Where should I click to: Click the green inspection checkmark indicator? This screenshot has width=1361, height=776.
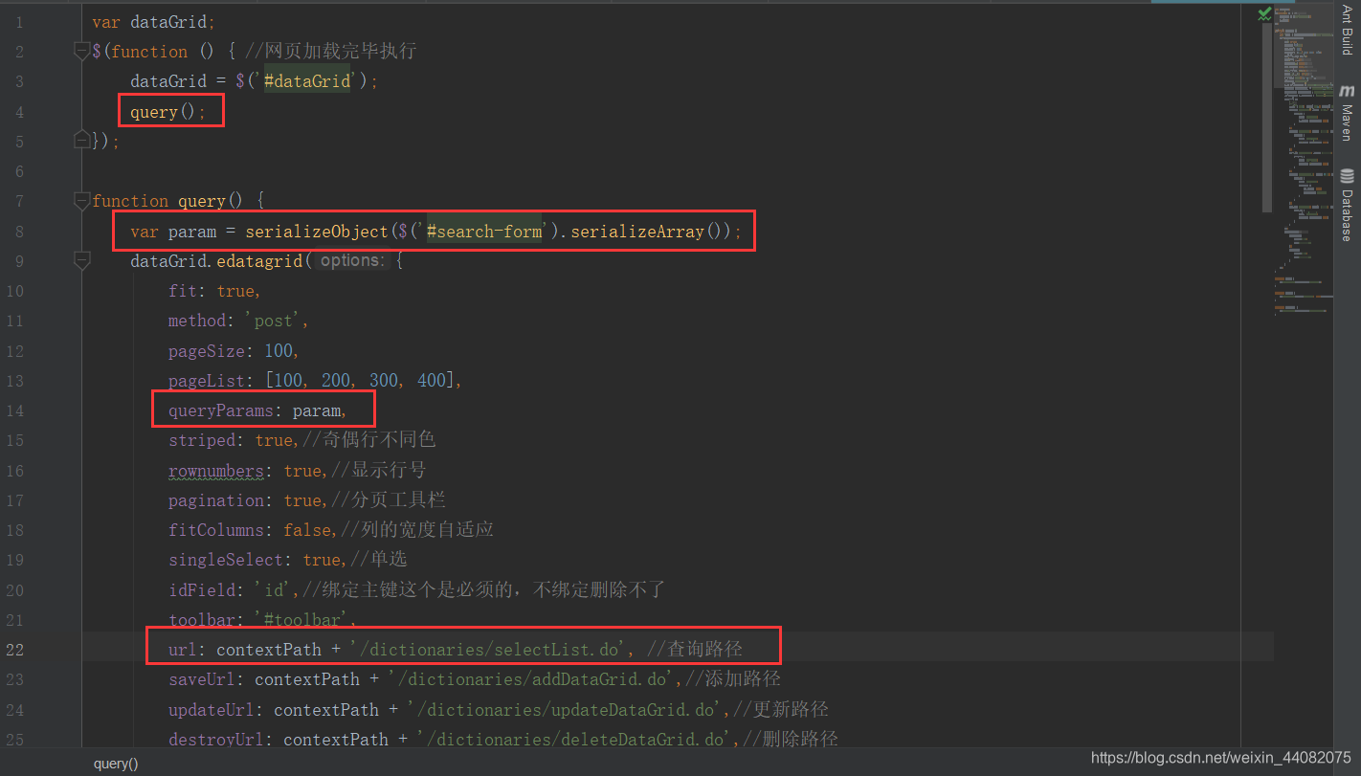(x=1264, y=13)
